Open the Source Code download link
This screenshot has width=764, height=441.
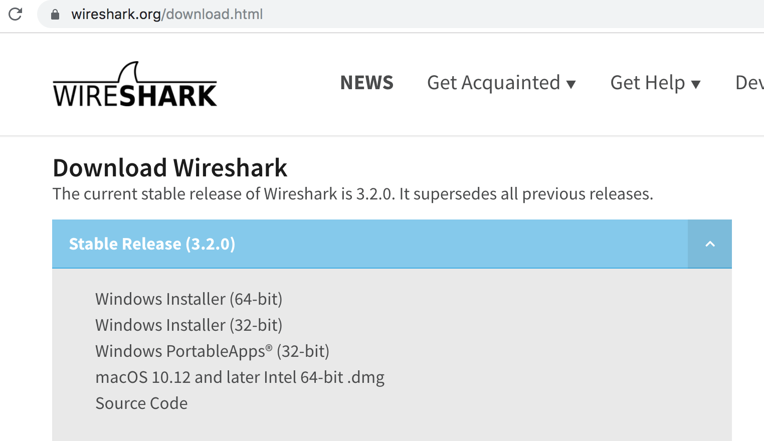(x=141, y=403)
